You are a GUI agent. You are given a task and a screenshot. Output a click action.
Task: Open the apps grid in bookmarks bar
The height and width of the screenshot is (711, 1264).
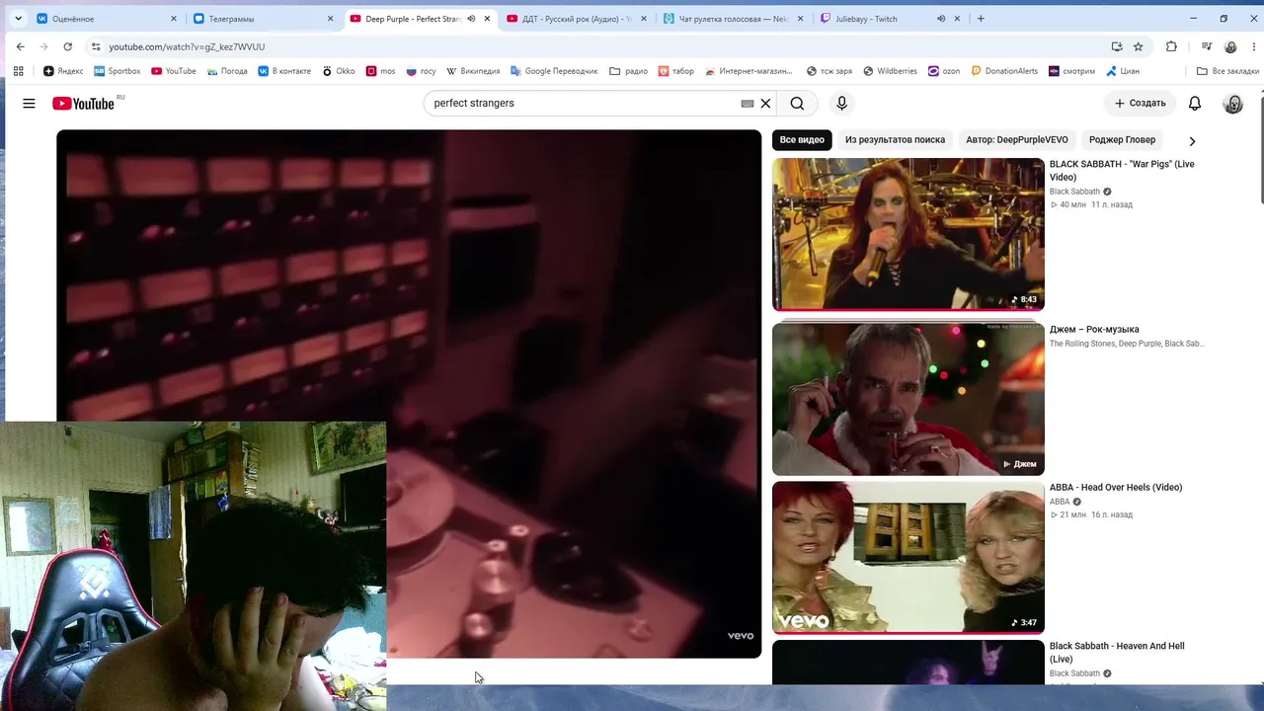18,71
